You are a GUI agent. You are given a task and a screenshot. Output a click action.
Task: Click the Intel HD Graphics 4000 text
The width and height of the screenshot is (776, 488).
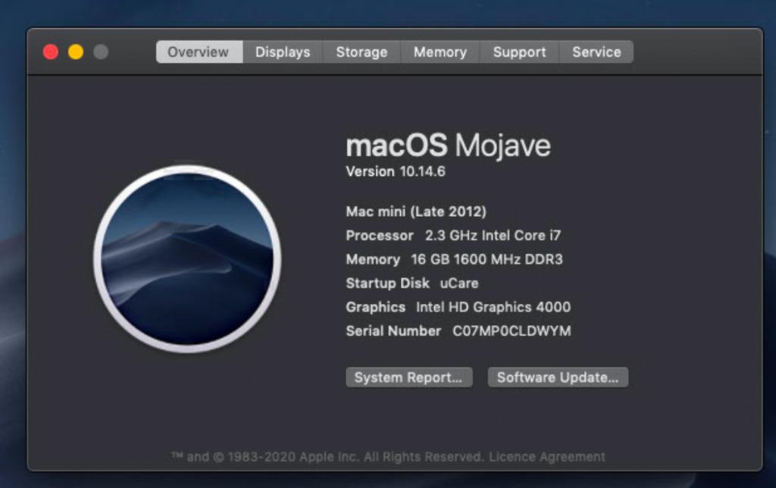point(493,308)
